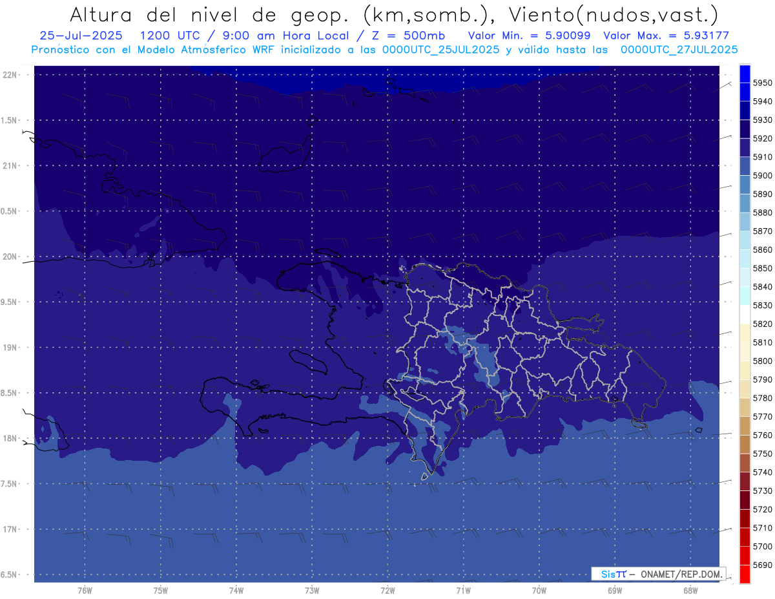Click the bright red swatch at color scale bottom
Screen dimensions: 775x599
click(744, 574)
